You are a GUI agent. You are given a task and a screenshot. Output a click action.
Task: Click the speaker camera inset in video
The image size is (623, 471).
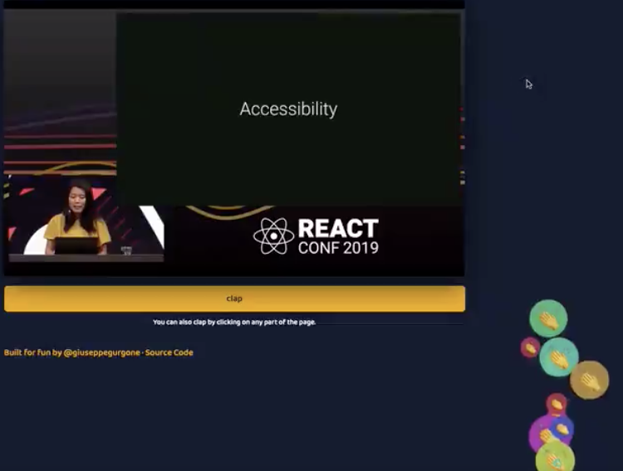pyautogui.click(x=86, y=218)
